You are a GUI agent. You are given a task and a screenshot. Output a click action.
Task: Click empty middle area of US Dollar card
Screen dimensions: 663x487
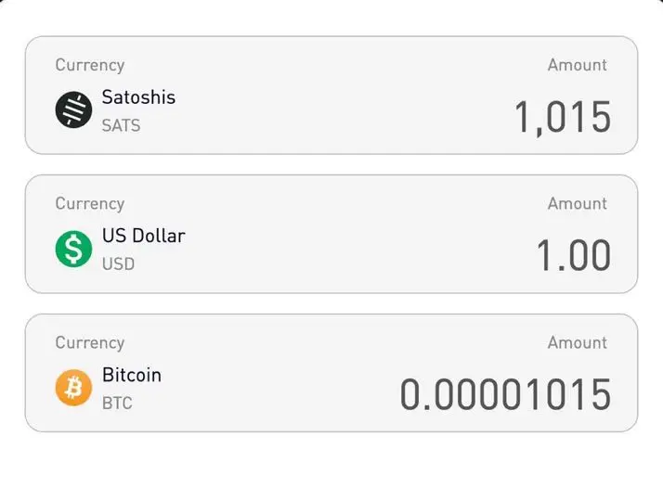pyautogui.click(x=331, y=234)
